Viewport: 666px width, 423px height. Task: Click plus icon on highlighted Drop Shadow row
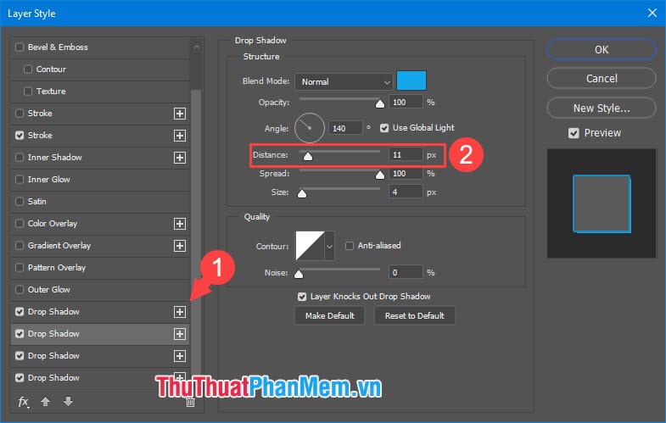180,334
